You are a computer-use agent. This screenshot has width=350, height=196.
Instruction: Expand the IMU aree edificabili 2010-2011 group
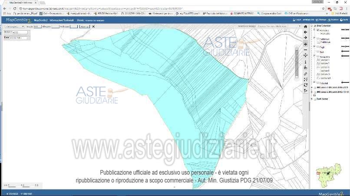312,87
